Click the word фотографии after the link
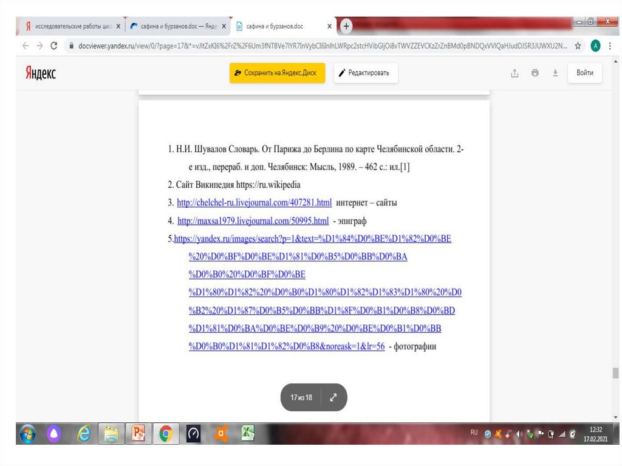The height and width of the screenshot is (466, 622). tap(415, 346)
